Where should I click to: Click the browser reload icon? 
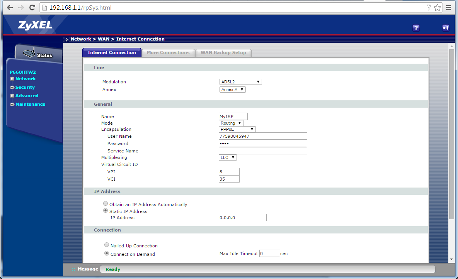[32, 7]
